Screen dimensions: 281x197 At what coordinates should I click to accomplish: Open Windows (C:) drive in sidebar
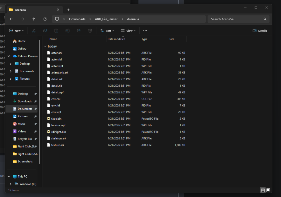pos(28,184)
